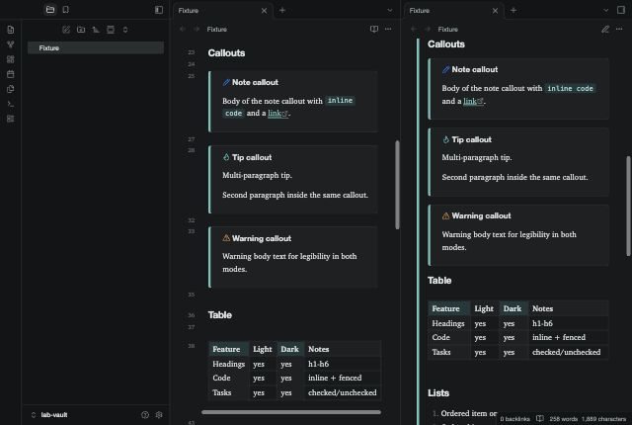632x425 pixels.
Task: Click the bottom-most ribbon icon
Action: 11,119
